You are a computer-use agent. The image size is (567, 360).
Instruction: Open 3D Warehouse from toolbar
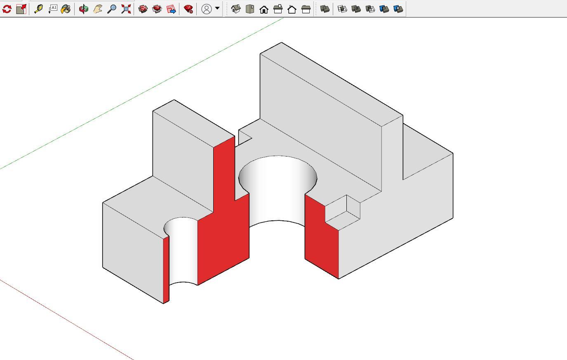tap(143, 9)
